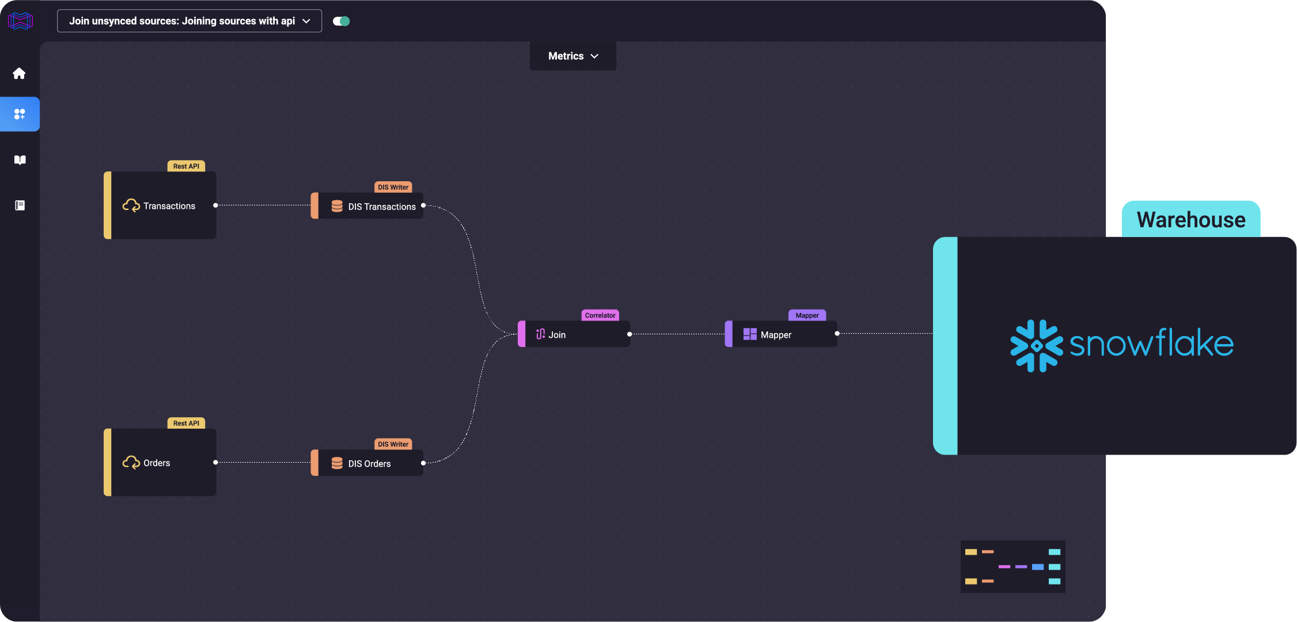Click the Mapper grid icon
The height and width of the screenshot is (622, 1297).
[750, 334]
